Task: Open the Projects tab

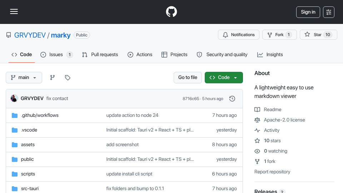Action: [x=174, y=54]
